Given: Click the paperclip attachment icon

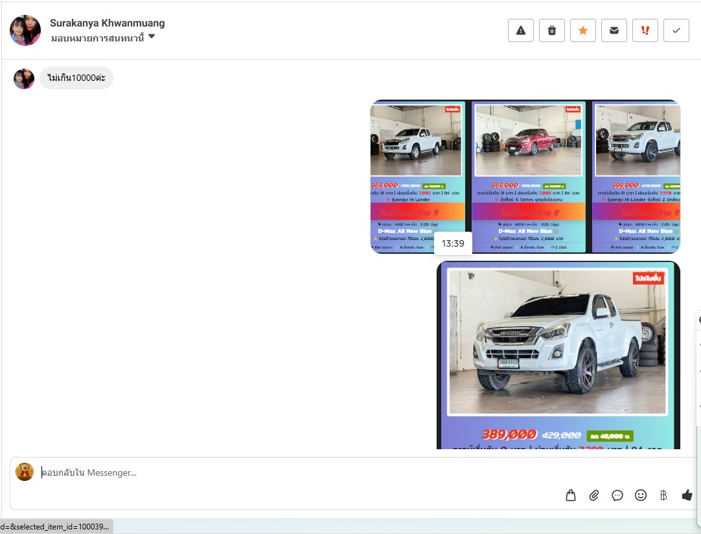Looking at the screenshot, I should 594,495.
